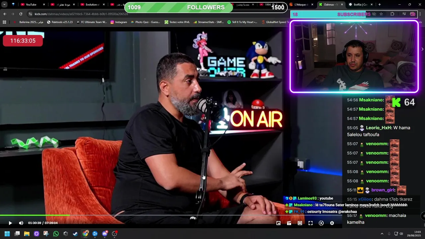The image size is (425, 239).
Task: Open the Chrome apps grid shortcut
Action: (4, 22)
